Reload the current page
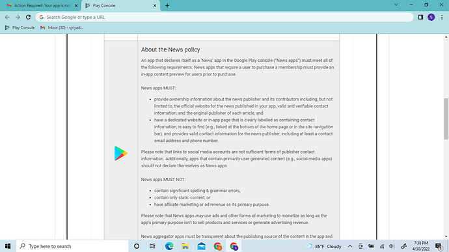The width and height of the screenshot is (449, 252). [x=28, y=17]
